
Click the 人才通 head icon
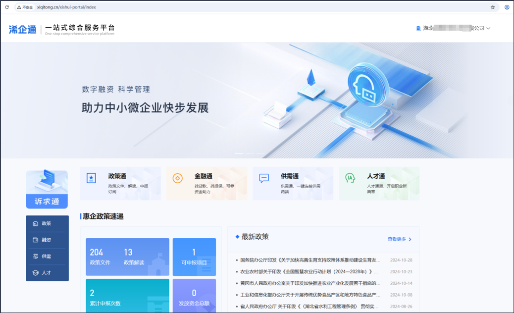pyautogui.click(x=350, y=178)
